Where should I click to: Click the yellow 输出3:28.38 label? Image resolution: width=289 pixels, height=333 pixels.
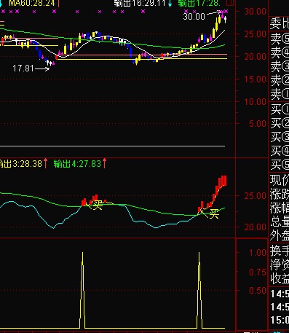(x=21, y=164)
